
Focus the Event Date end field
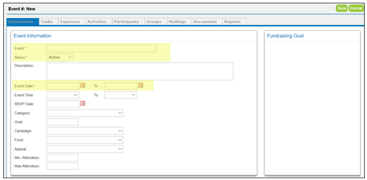(121, 86)
